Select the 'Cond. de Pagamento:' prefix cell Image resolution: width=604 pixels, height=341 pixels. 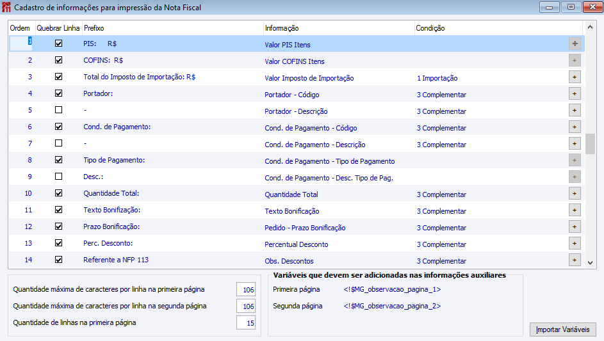coord(117,127)
